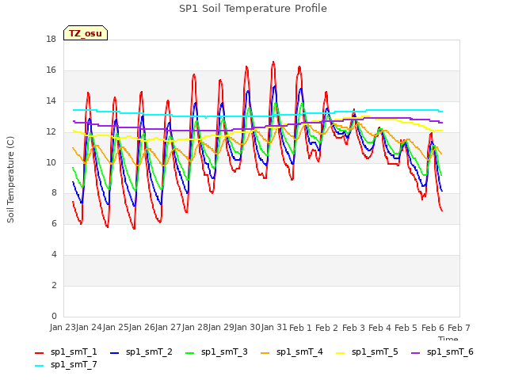Image resolution: width=507 pixels, height=380 pixels.
Task: Click the y-axis value 0
Action: click(x=54, y=316)
